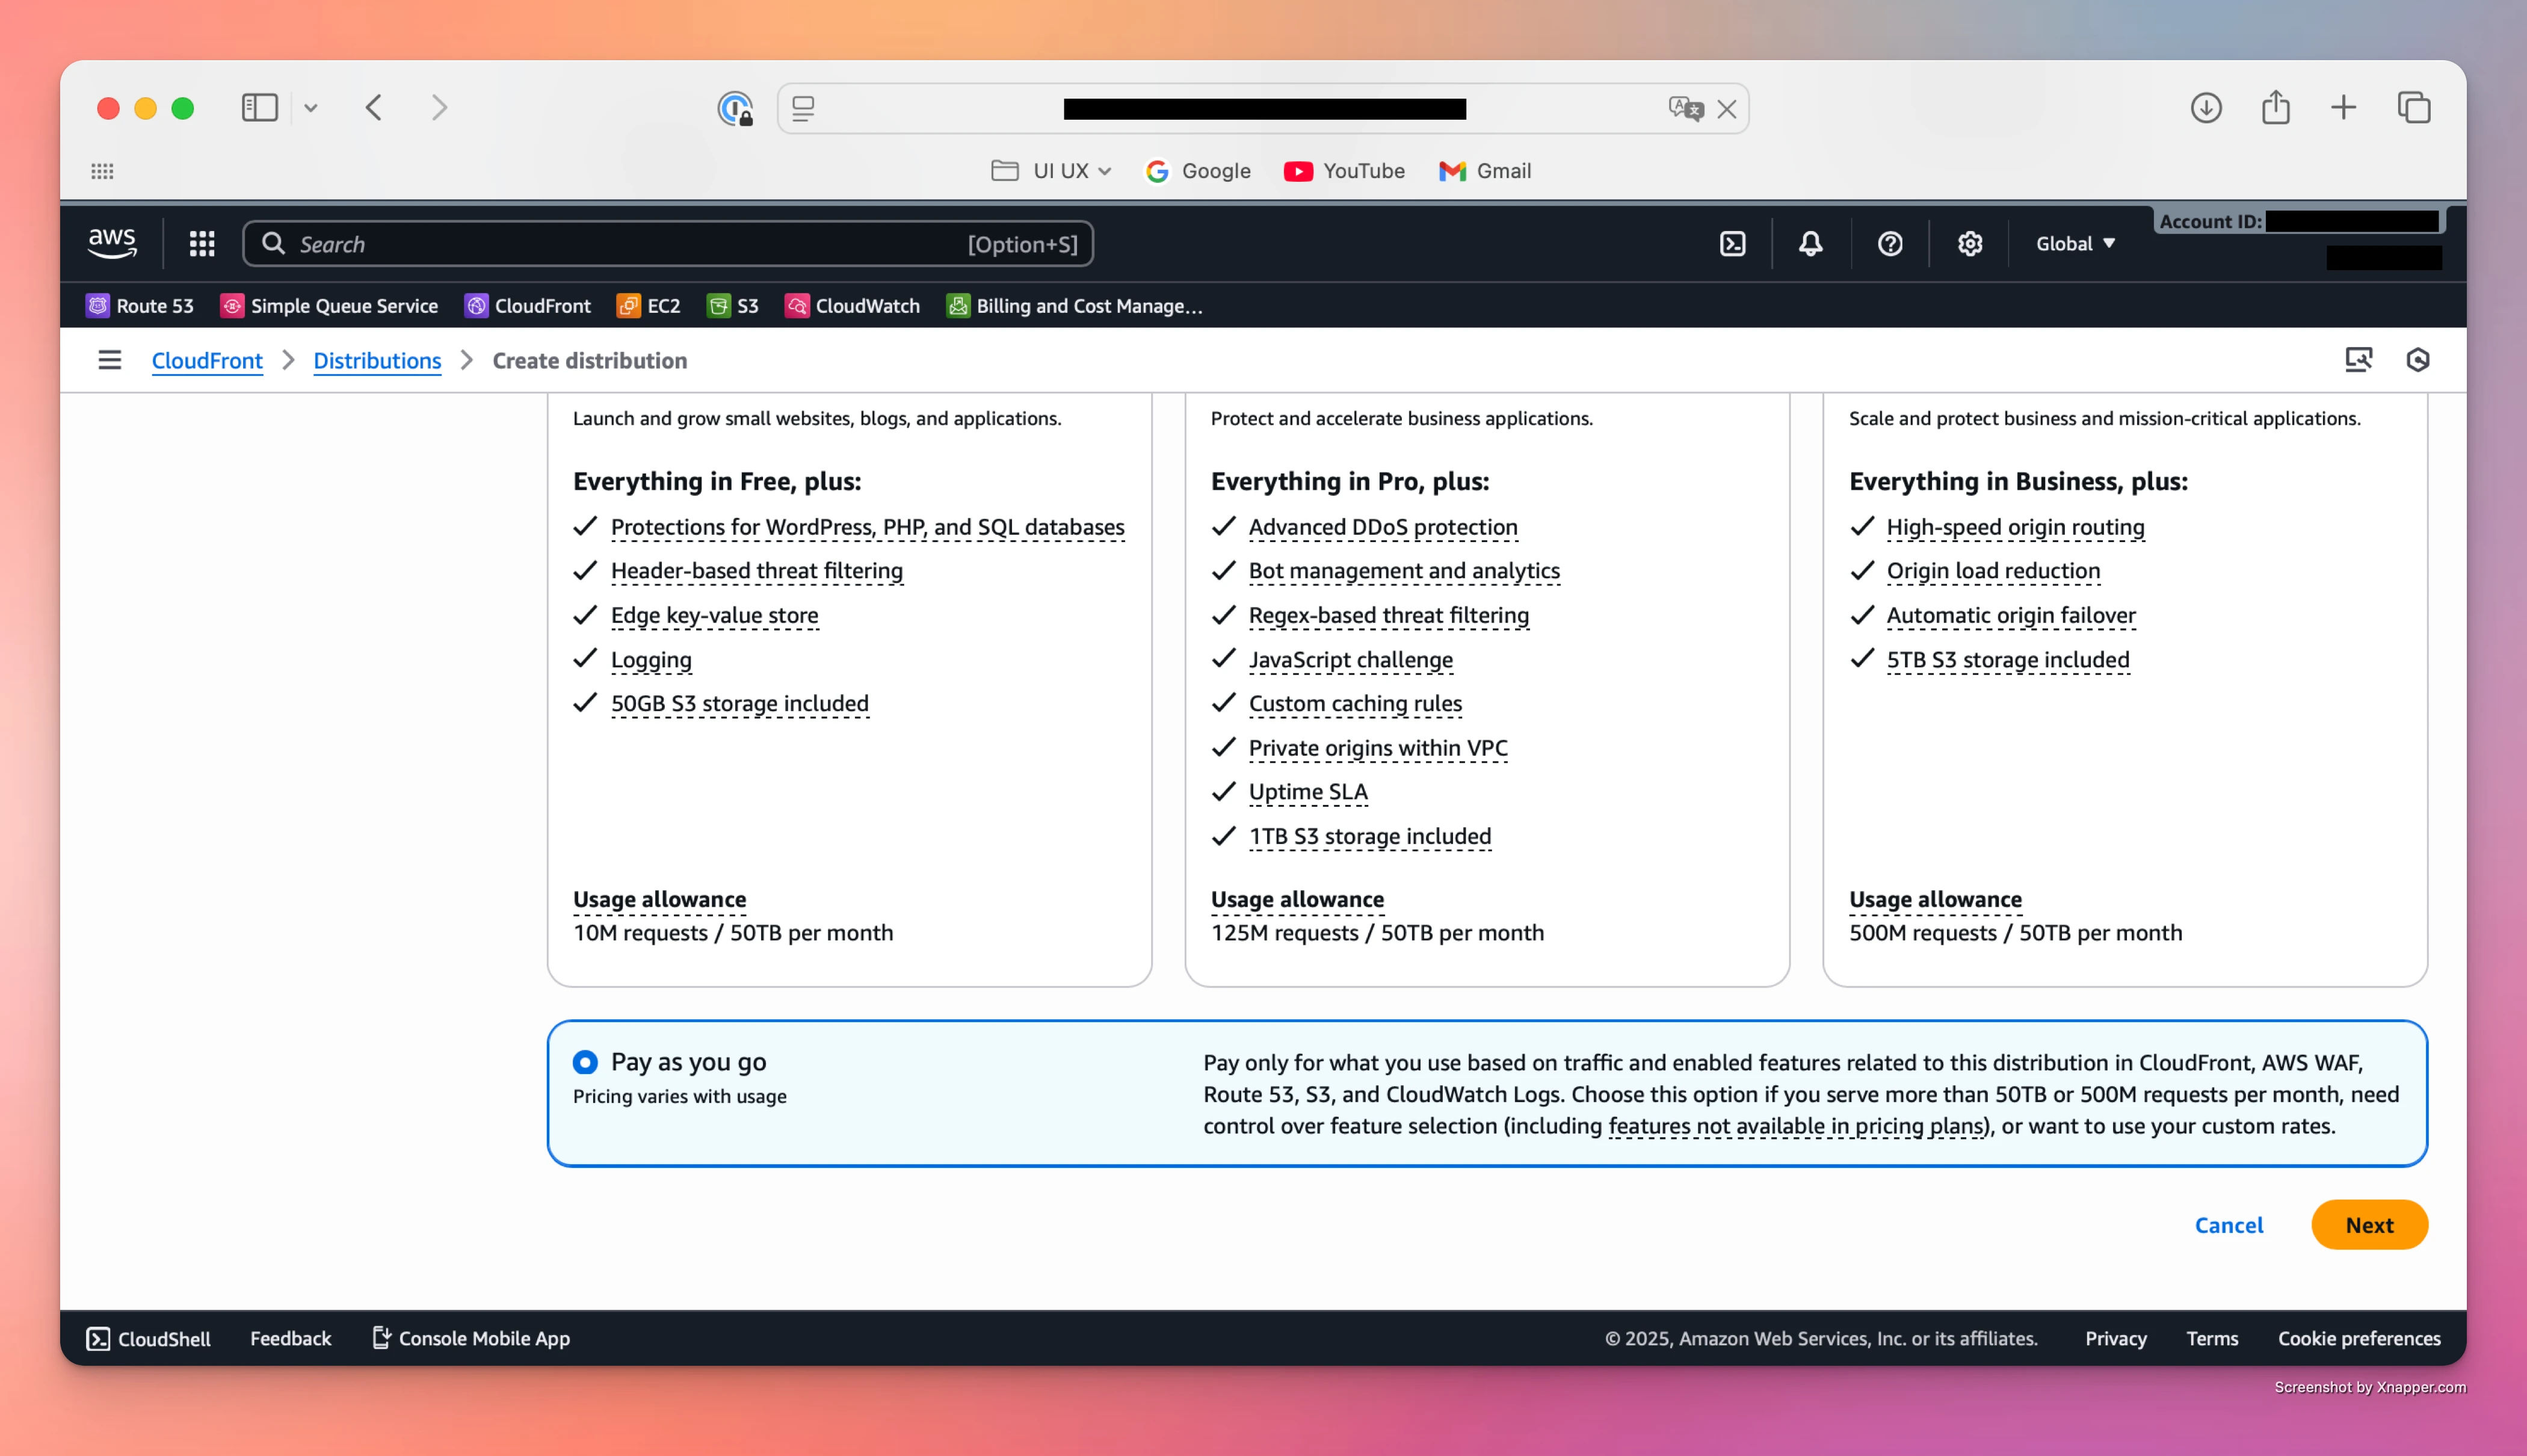Viewport: 2527px width, 1456px height.
Task: Open the notifications bell
Action: coord(1810,244)
